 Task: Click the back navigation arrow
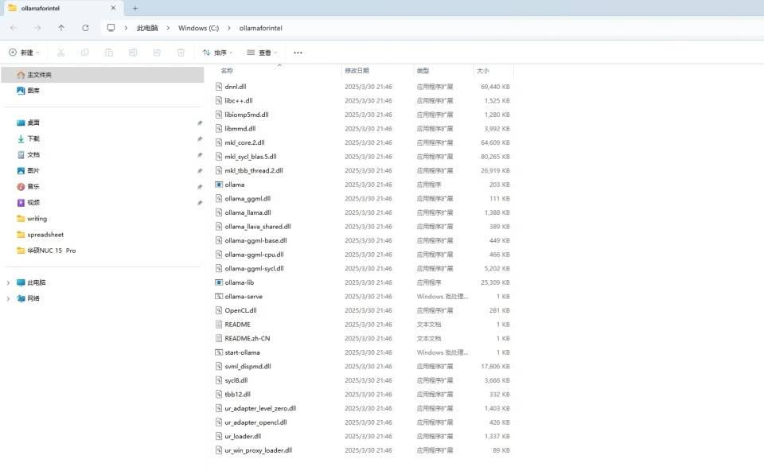pyautogui.click(x=13, y=28)
